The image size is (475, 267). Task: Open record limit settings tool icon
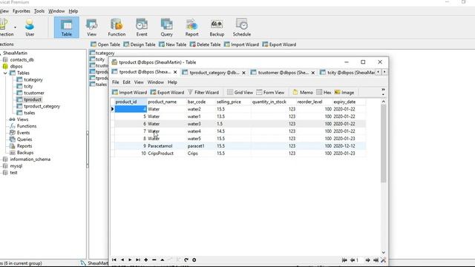(383, 260)
